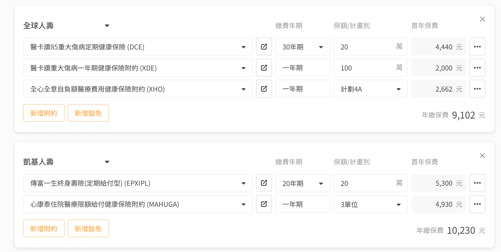The height and width of the screenshot is (252, 501).
Task: Expand the 全球人壽 company dropdown
Action: click(107, 26)
